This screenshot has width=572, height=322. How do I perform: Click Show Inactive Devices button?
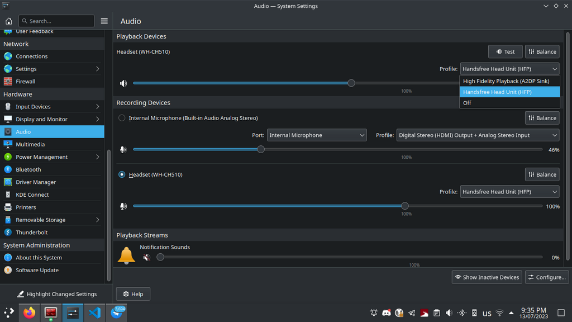487,277
